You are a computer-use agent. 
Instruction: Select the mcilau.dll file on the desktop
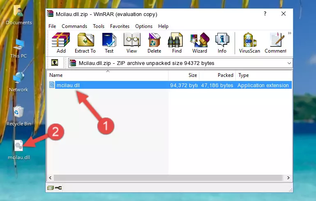coord(19,150)
